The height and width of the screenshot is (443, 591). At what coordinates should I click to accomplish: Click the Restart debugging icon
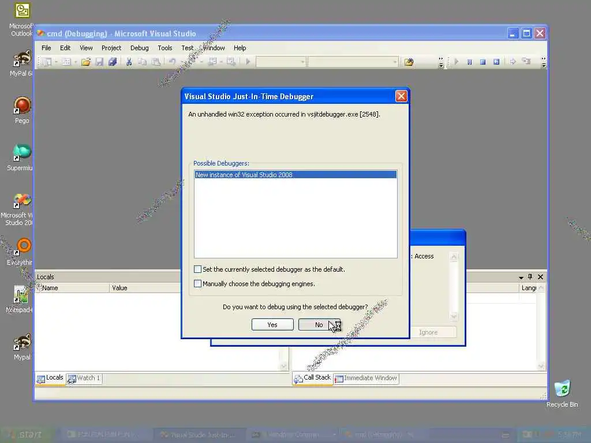[496, 62]
